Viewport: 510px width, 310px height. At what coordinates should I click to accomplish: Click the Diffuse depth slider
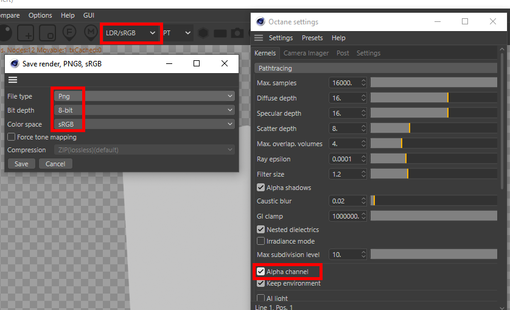tap(433, 98)
